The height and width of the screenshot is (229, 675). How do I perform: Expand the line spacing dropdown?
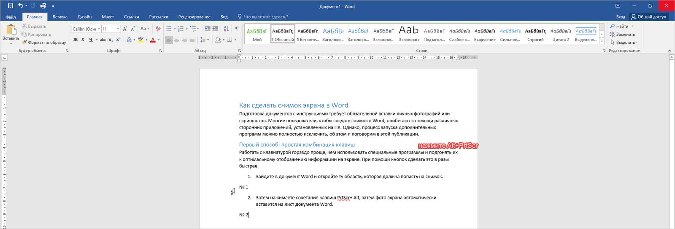pyautogui.click(x=208, y=40)
